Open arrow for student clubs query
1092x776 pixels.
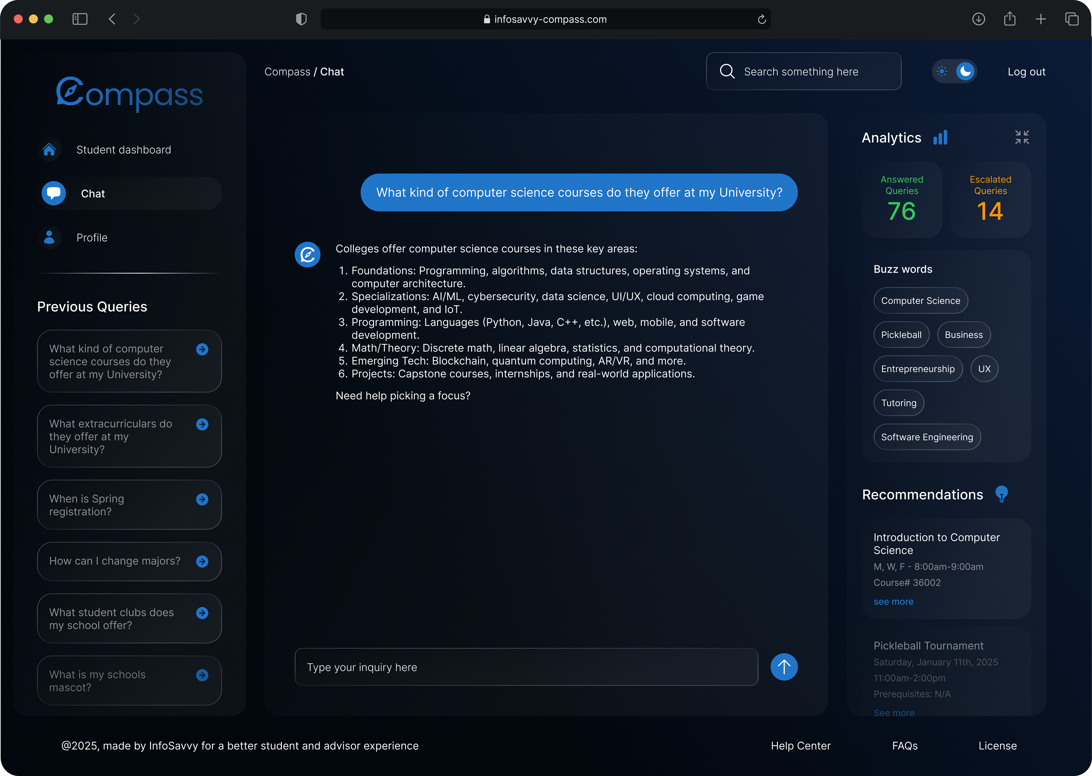[202, 613]
